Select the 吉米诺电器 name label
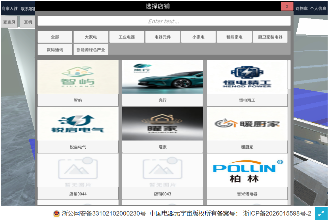 tap(247, 194)
